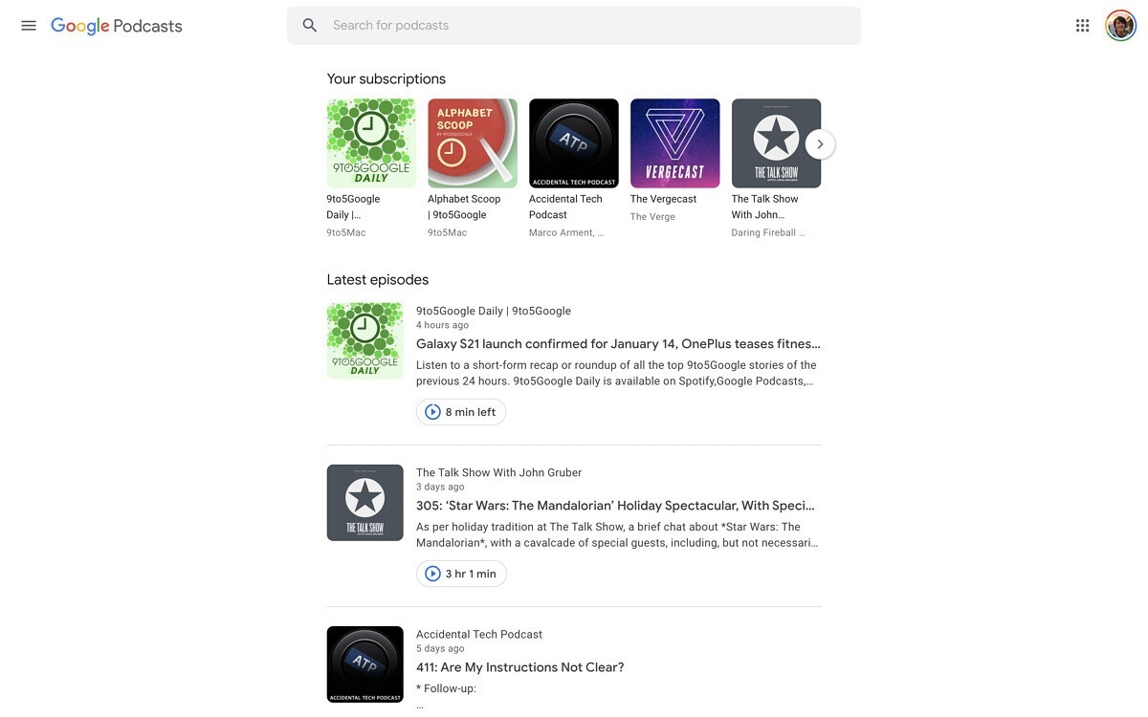The image size is (1148, 717).
Task: Click the search magnifier icon
Action: click(310, 26)
